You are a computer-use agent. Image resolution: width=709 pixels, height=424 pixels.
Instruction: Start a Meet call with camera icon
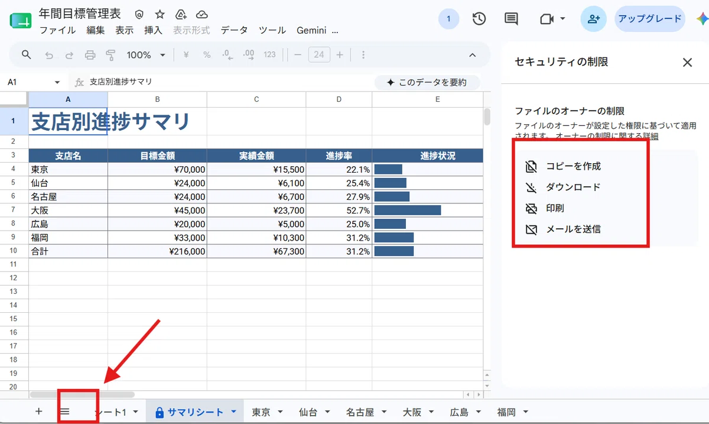[547, 19]
